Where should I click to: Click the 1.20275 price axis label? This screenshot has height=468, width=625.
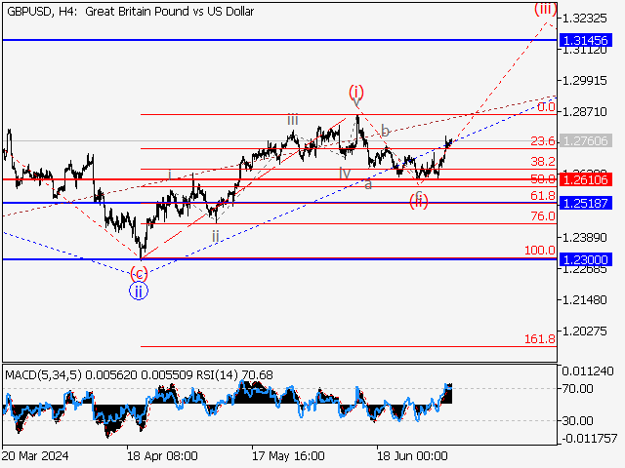584,331
